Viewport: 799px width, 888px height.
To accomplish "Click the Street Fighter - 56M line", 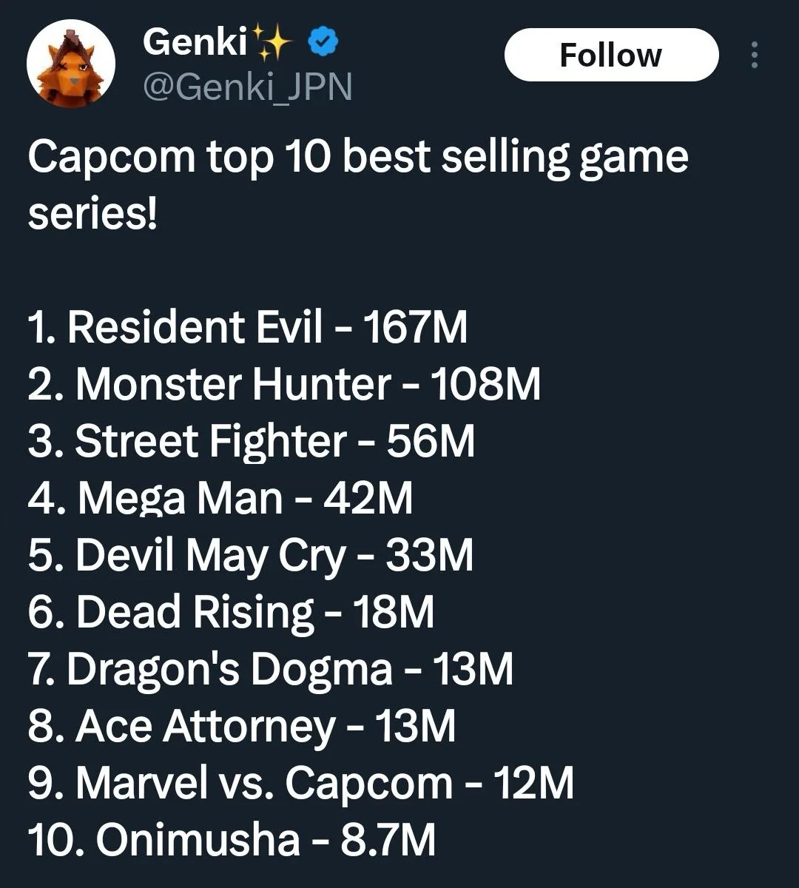I will tap(252, 441).
